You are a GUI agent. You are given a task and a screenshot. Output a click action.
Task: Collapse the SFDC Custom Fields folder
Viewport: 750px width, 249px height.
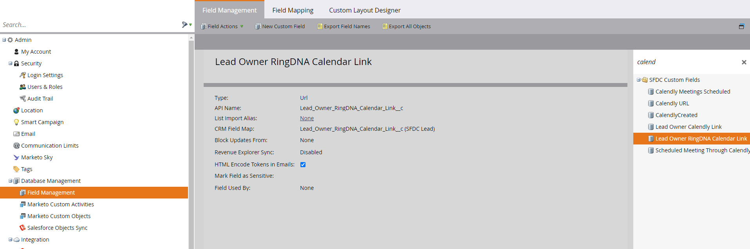tap(639, 80)
